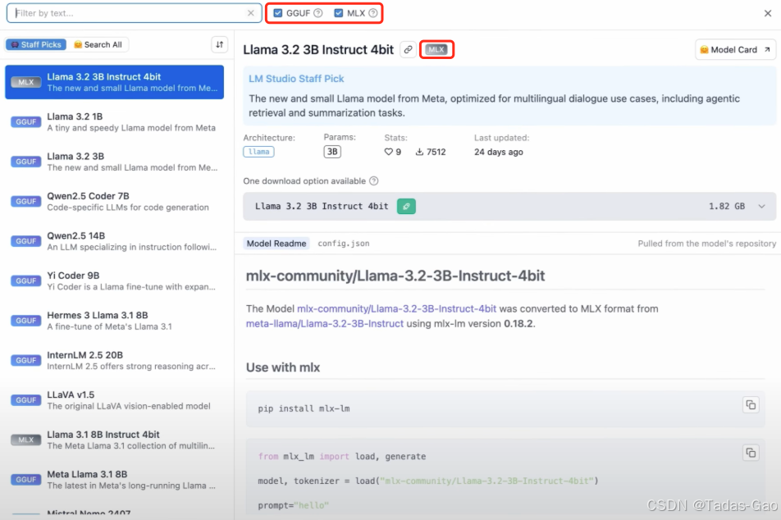Viewport: 781px width, 520px height.
Task: Expand the 1.82 GB download option chevron
Action: [x=761, y=206]
